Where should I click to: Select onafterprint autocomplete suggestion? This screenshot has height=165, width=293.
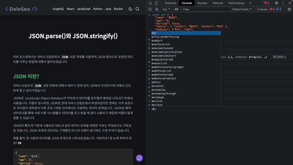[186, 44]
